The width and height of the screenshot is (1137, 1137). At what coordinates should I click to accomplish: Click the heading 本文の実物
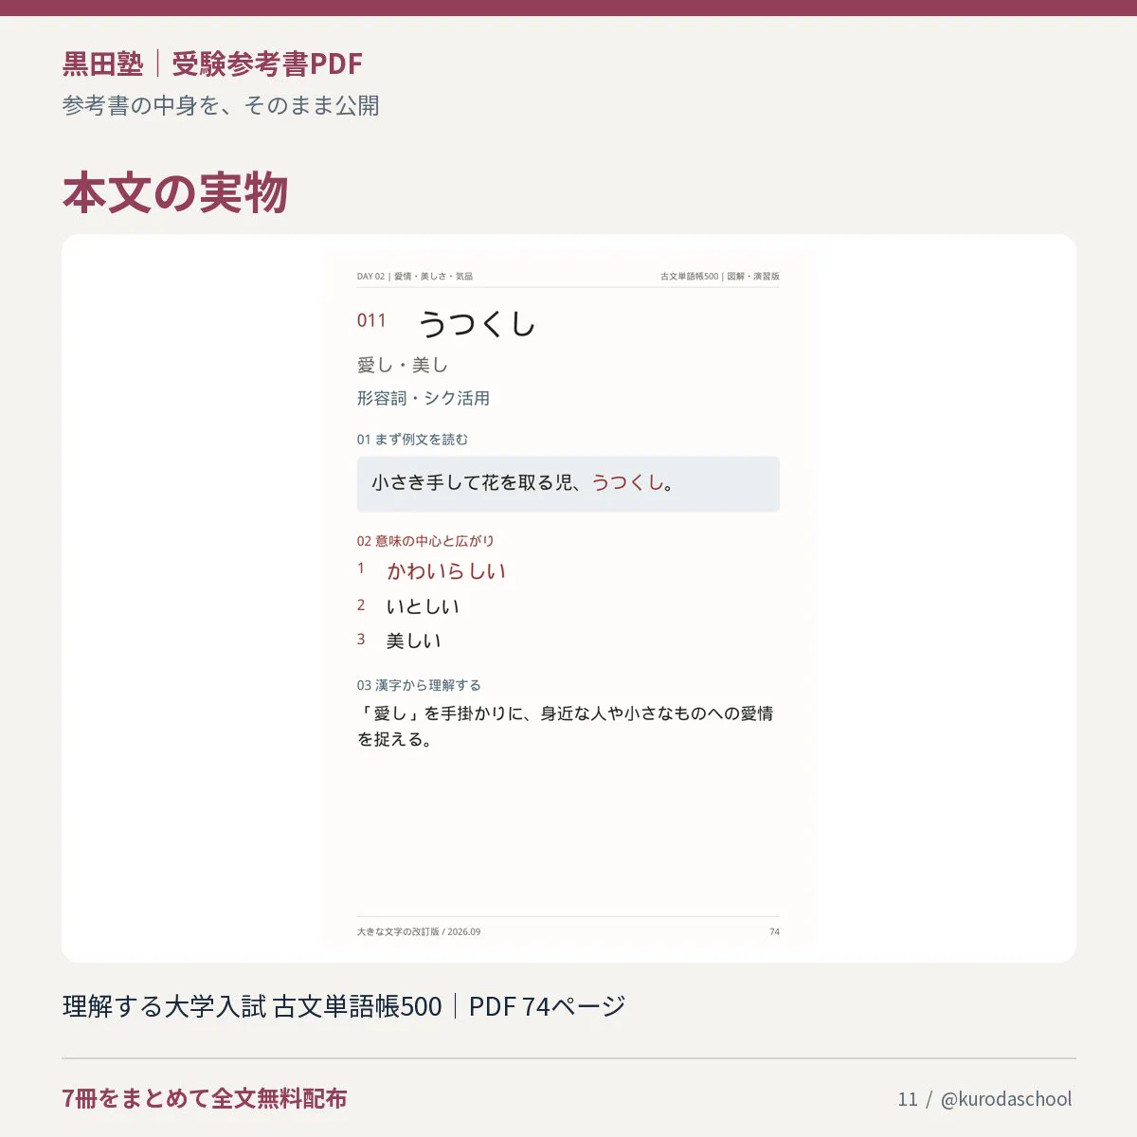pos(175,192)
